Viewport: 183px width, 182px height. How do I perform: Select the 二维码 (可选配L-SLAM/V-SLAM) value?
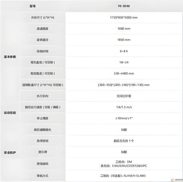point(123,176)
